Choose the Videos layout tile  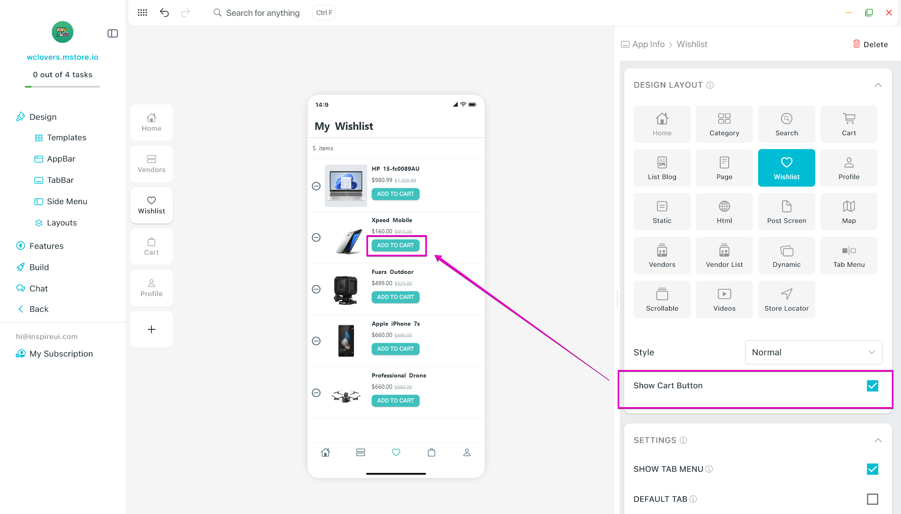coord(724,299)
